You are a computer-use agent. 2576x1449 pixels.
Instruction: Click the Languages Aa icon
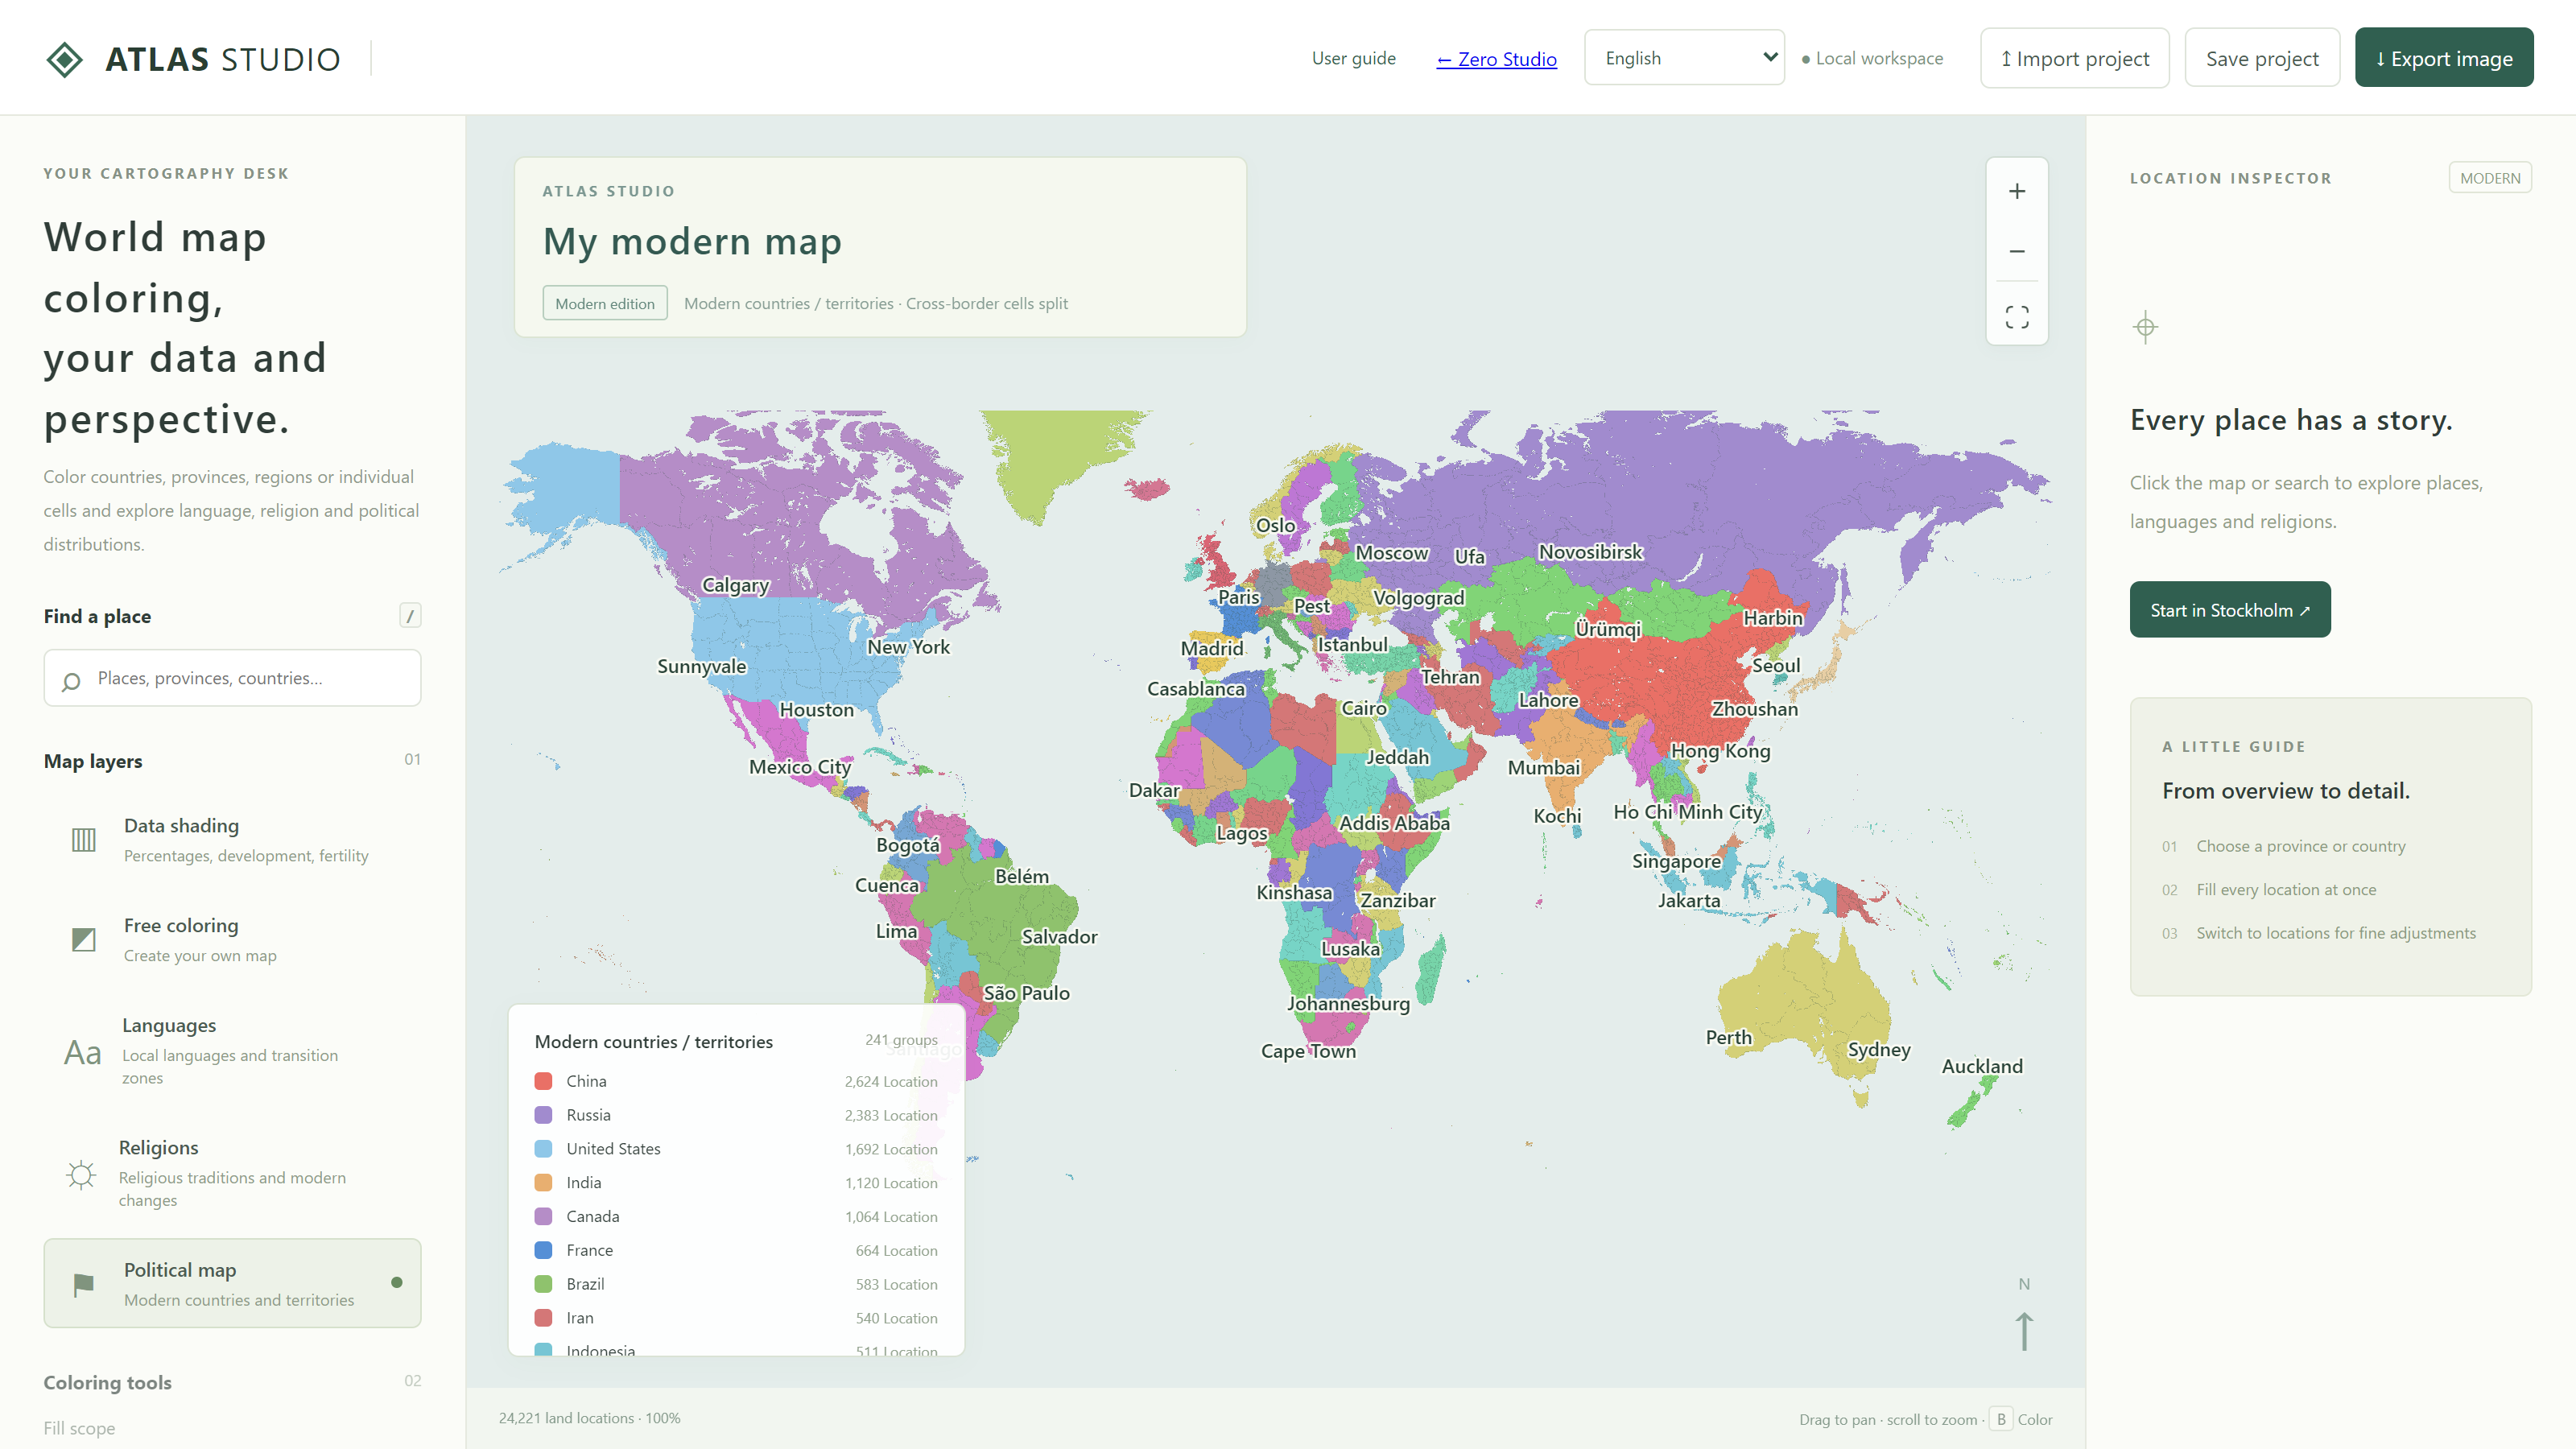83,1052
